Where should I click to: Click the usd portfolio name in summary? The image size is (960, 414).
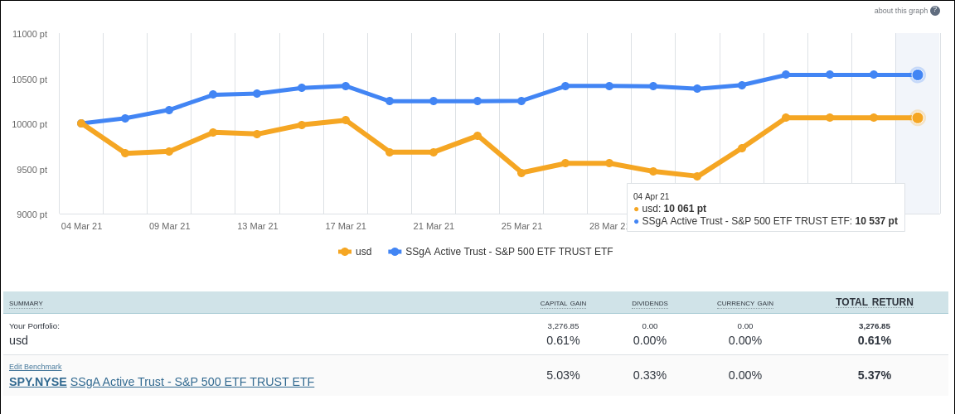(18, 340)
